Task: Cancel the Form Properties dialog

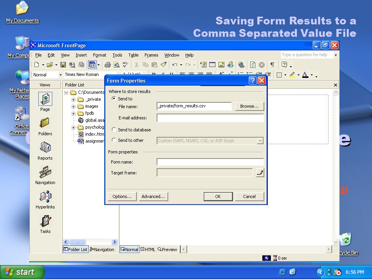Action: (249, 196)
